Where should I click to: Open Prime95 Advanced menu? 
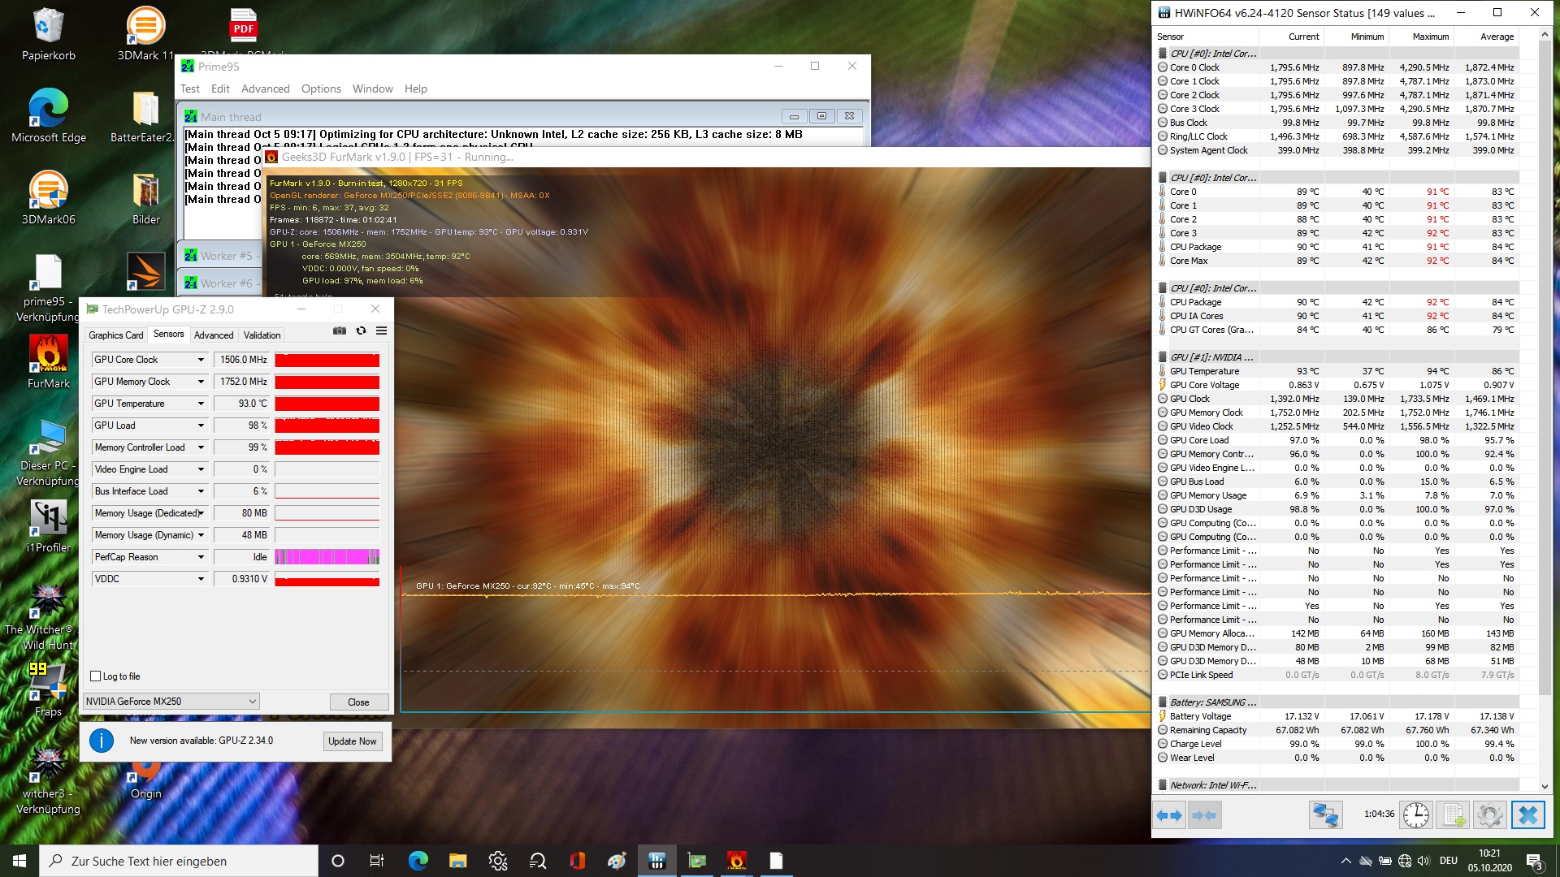[265, 89]
